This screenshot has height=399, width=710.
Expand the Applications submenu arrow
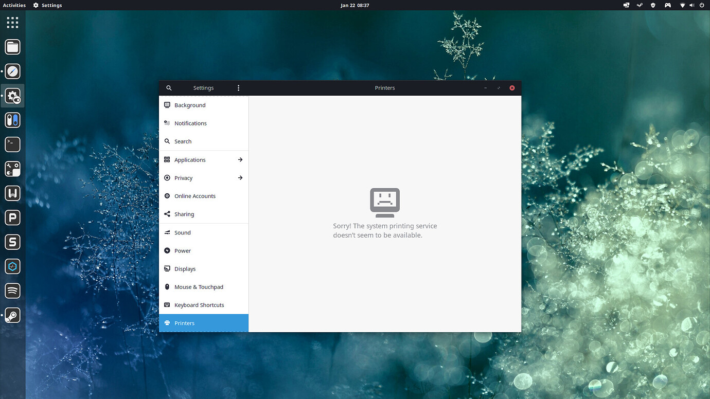[x=240, y=160]
